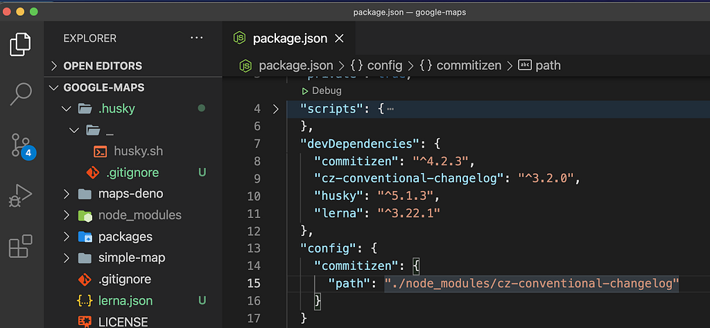Open the Run and Debug view

21,196
